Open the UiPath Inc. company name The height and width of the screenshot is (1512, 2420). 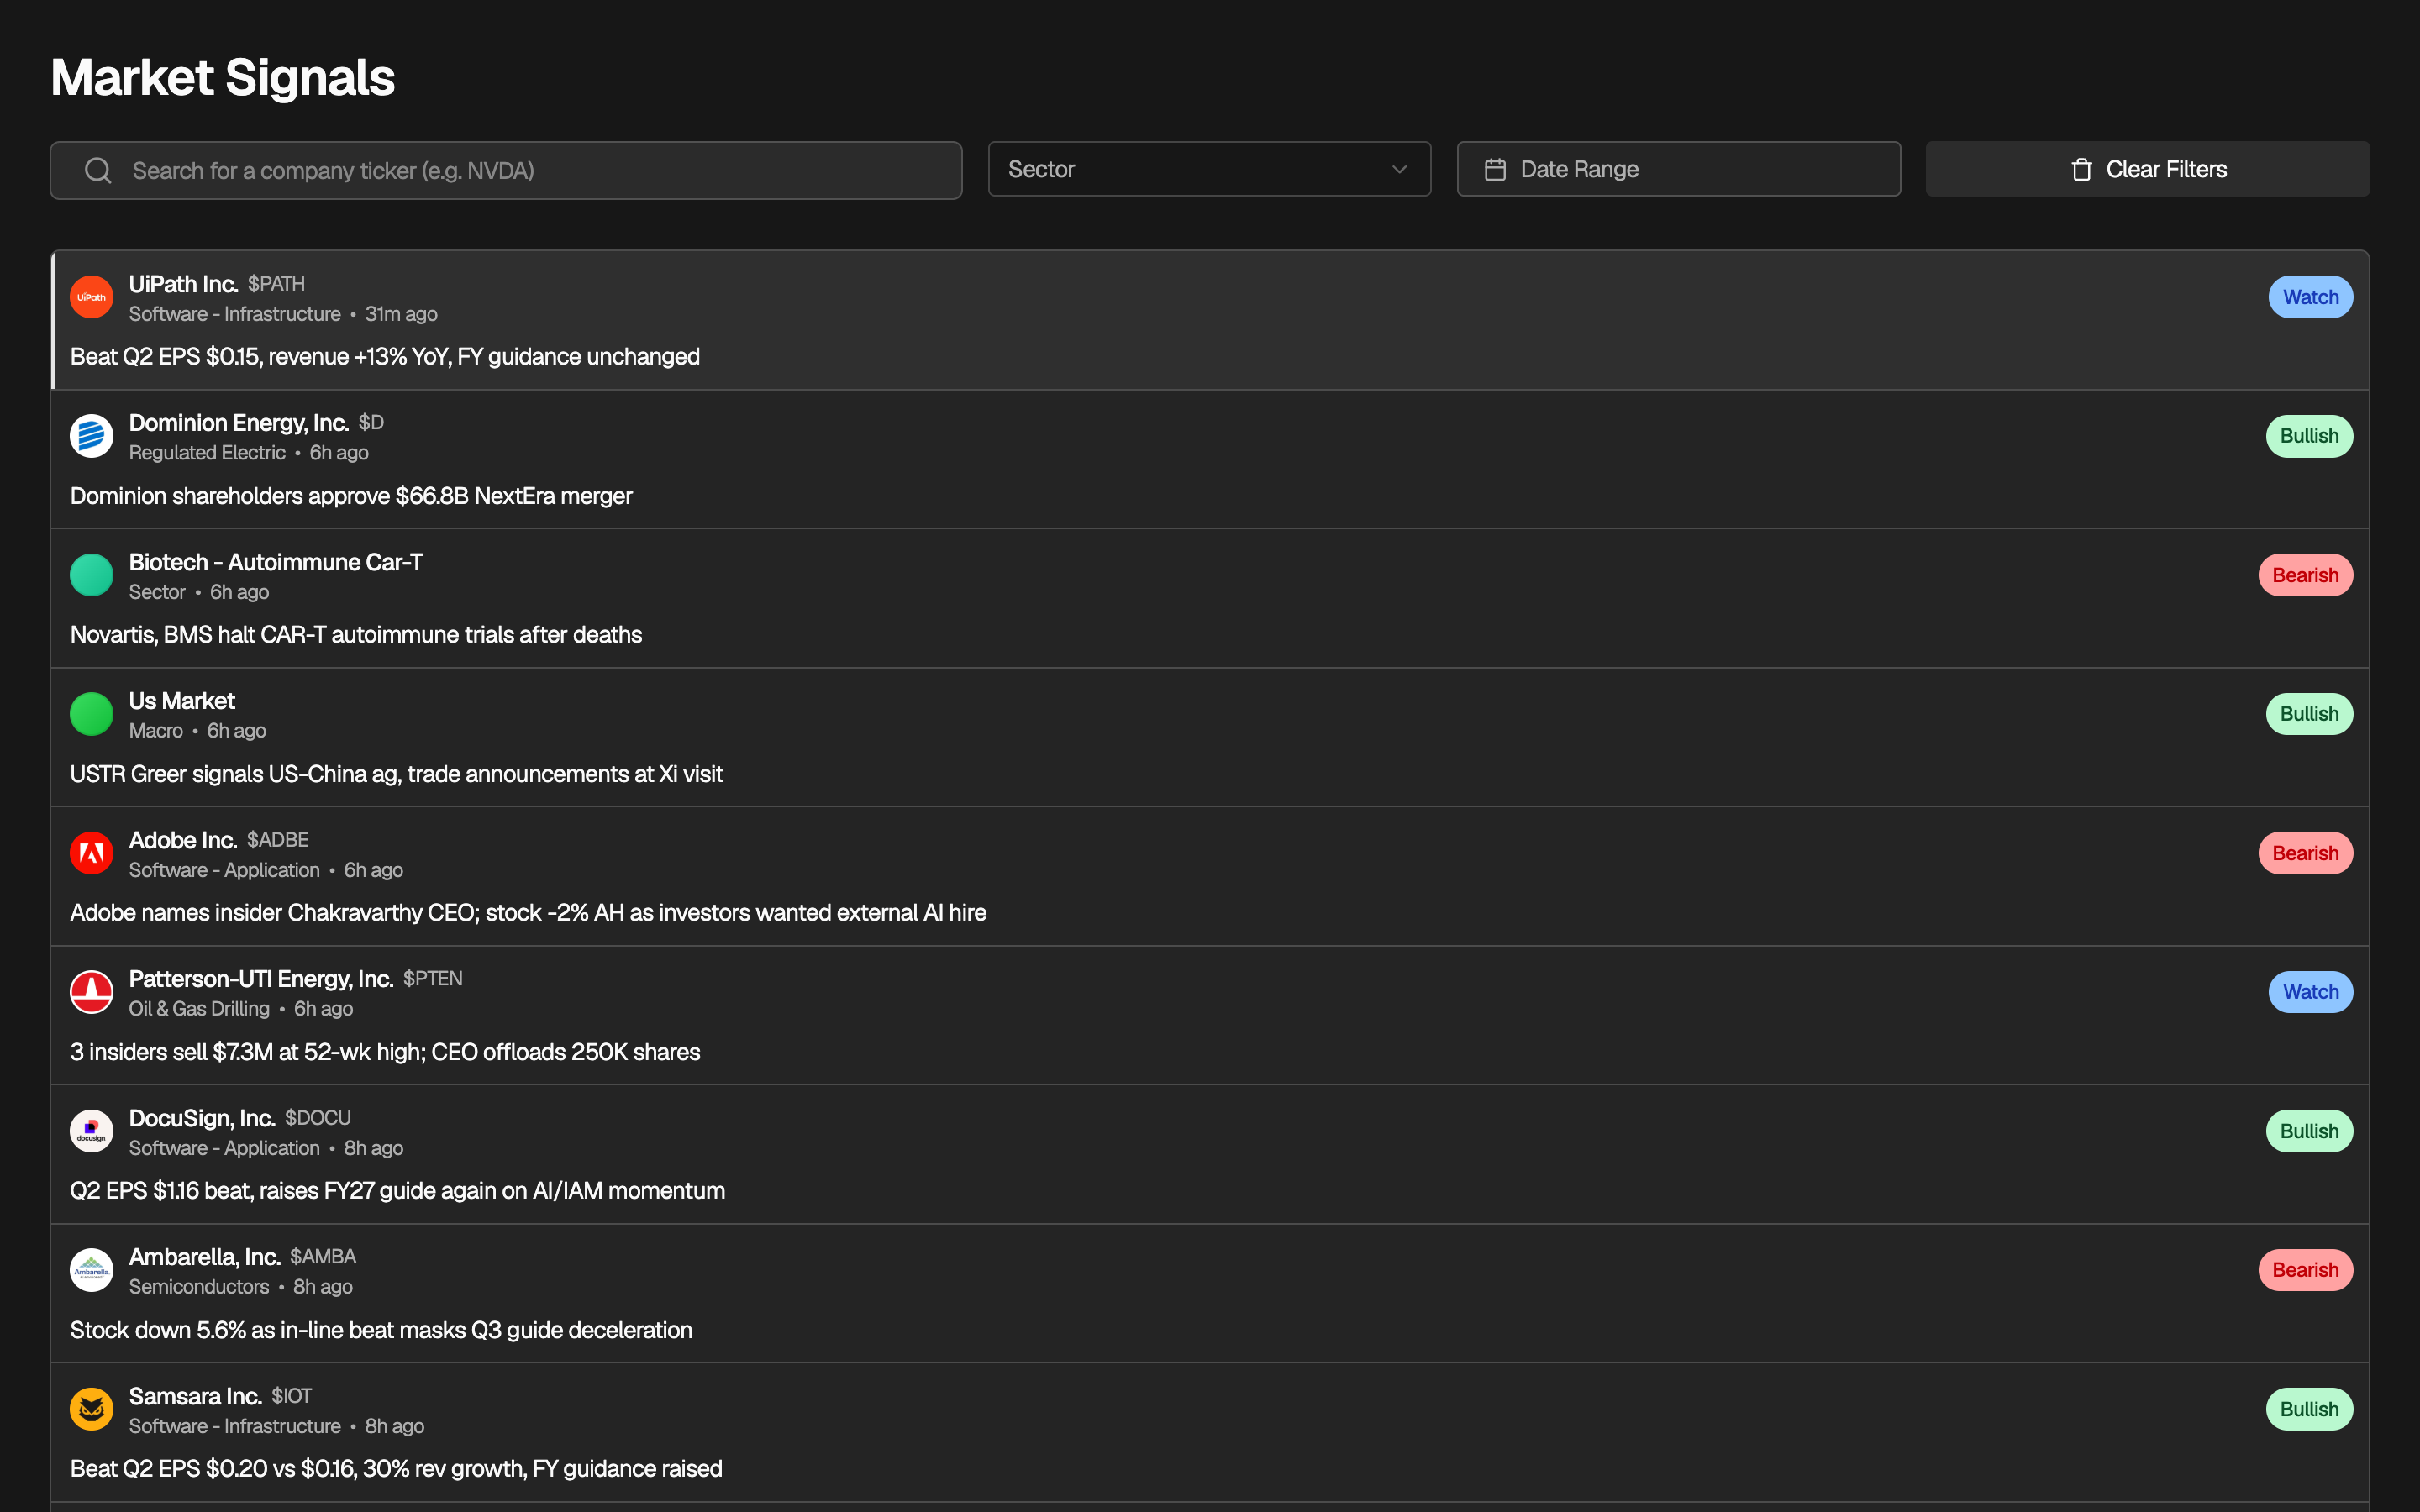183,284
